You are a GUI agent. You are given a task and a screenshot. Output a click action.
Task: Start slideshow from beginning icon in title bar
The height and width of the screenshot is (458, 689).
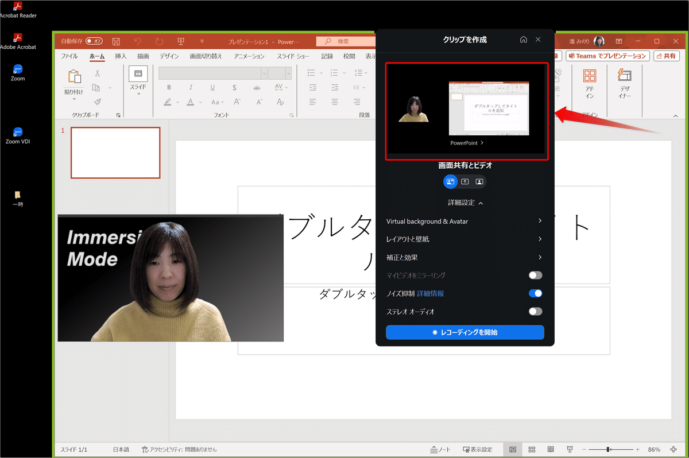point(181,41)
